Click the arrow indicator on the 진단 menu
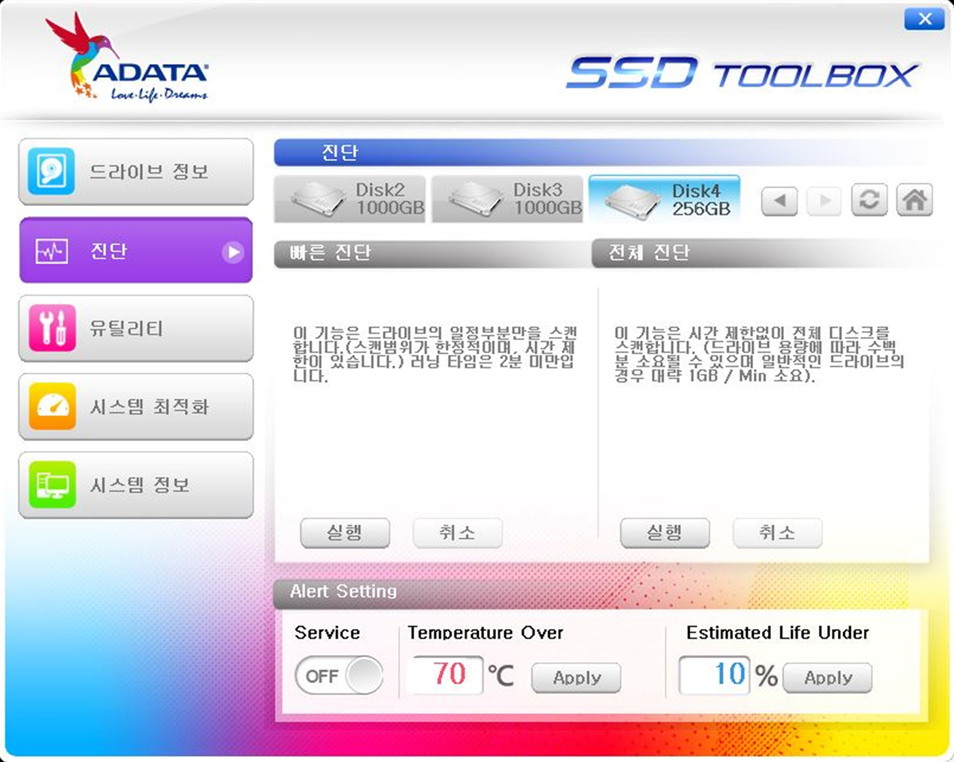 [233, 252]
